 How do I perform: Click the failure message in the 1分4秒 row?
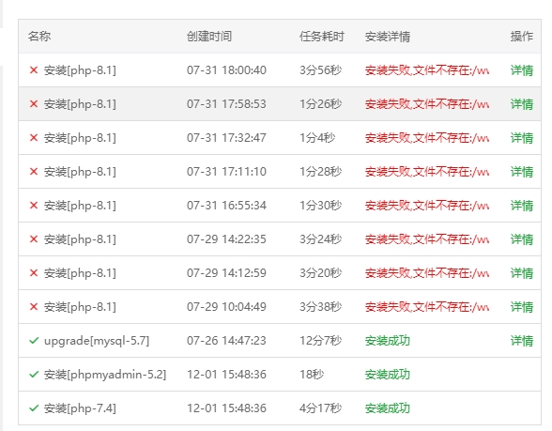(x=426, y=138)
